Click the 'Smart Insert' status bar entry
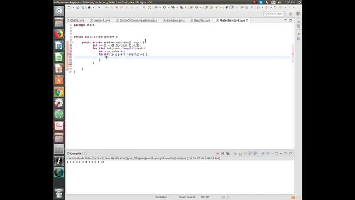Viewport: 355px width, 200px height. click(x=186, y=197)
